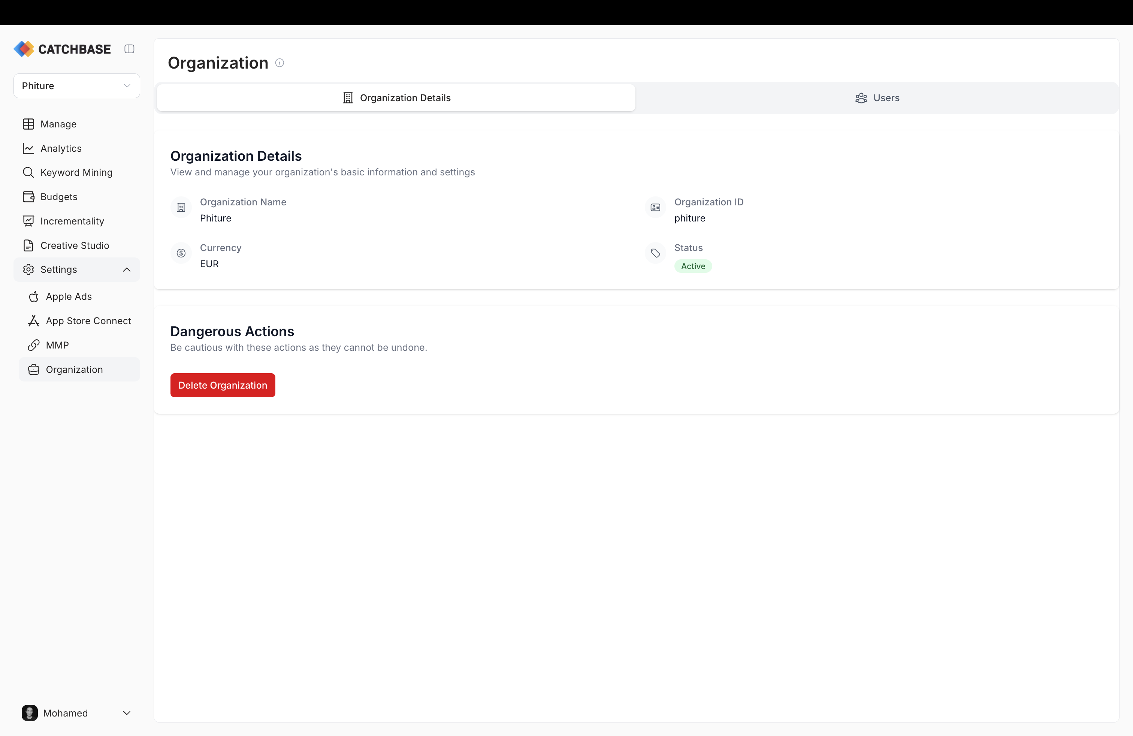Click the Budgets wallet icon
This screenshot has height=736, width=1133.
tap(28, 197)
